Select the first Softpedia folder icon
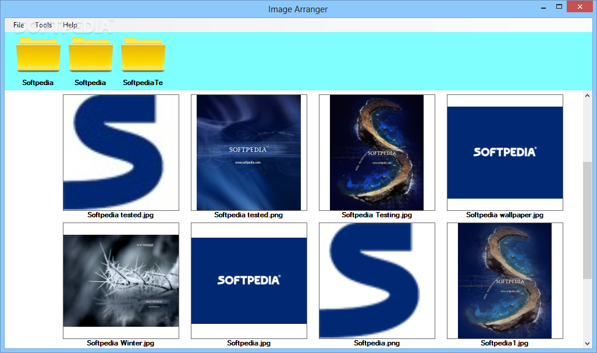 point(38,54)
